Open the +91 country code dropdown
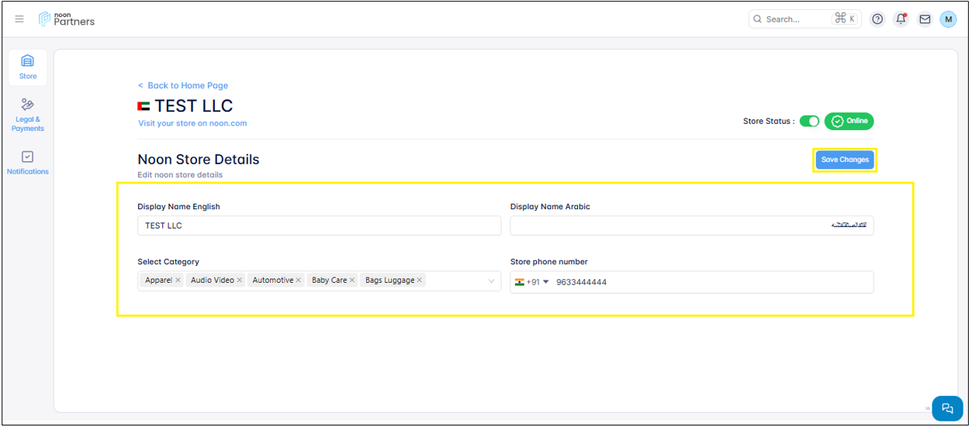The width and height of the screenshot is (972, 427). 532,282
